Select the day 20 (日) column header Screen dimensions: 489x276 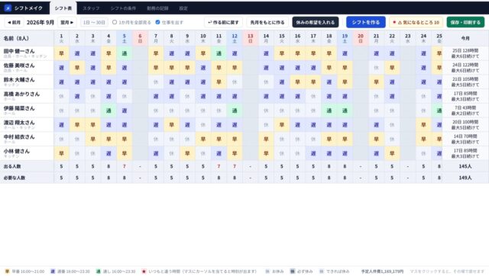(x=361, y=38)
